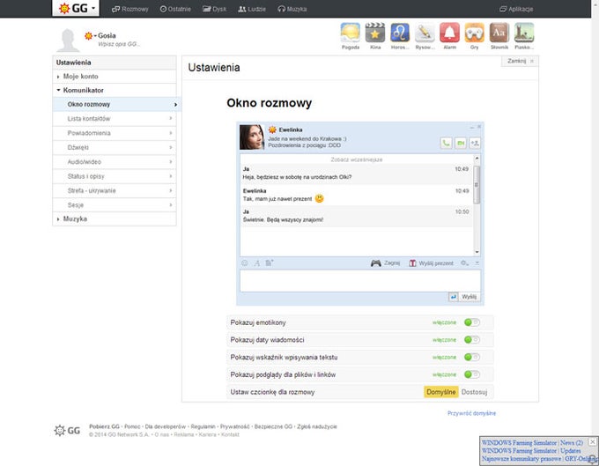Open Gosia's status dropdown sun icon
599x466 pixels.
[x=90, y=35]
